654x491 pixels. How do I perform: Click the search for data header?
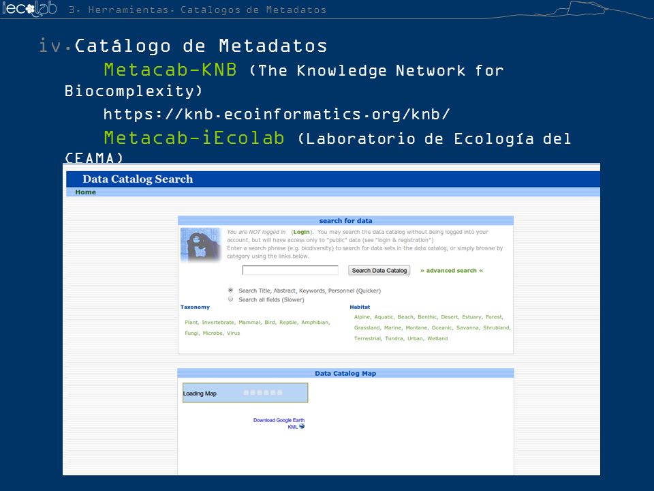point(345,220)
